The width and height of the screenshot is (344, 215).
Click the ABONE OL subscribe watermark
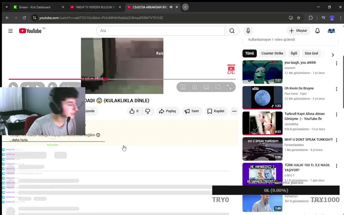pos(231,69)
